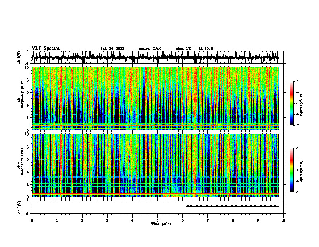Click time axis tick label "4"
Viewport: 319px width, 247px height.
[133, 220]
